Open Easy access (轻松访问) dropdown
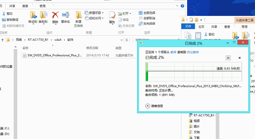 coord(94,18)
